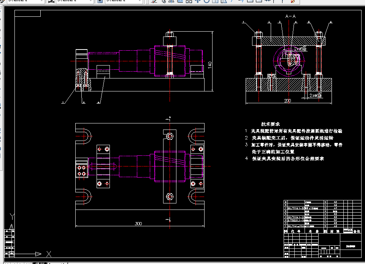Viewport: 365px width, 264px height.
Task: Select the UCS Y axis label
Action: coord(12,216)
